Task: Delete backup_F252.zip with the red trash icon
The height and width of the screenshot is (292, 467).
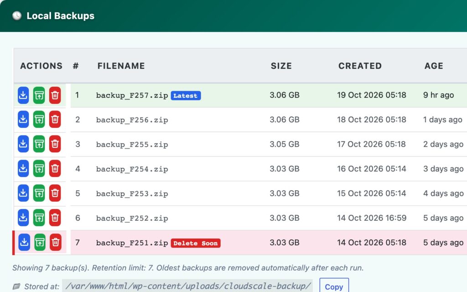Action: (x=55, y=218)
